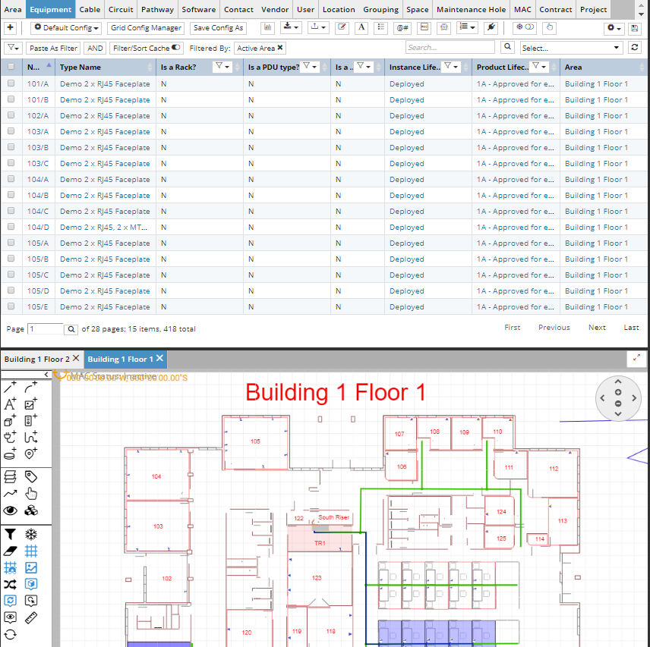
Task: Click the plus icon to add equipment
Action: tap(10, 28)
